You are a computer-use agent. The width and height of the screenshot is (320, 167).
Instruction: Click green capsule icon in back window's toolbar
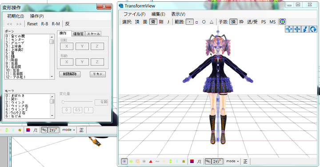7,130
